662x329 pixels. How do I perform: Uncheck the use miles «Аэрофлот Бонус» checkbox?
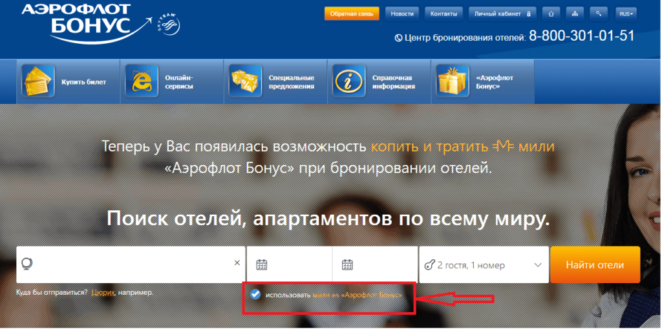255,294
